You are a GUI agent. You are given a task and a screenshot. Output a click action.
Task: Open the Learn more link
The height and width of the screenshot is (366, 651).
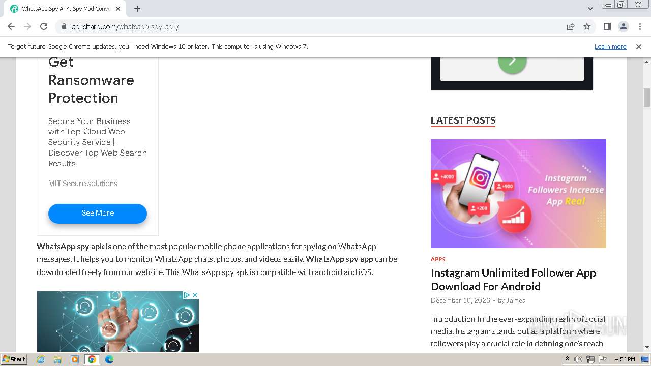point(610,47)
